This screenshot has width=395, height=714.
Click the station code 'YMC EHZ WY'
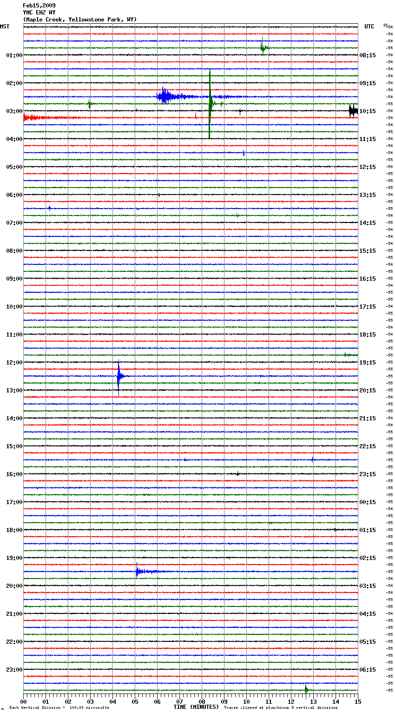pos(39,13)
